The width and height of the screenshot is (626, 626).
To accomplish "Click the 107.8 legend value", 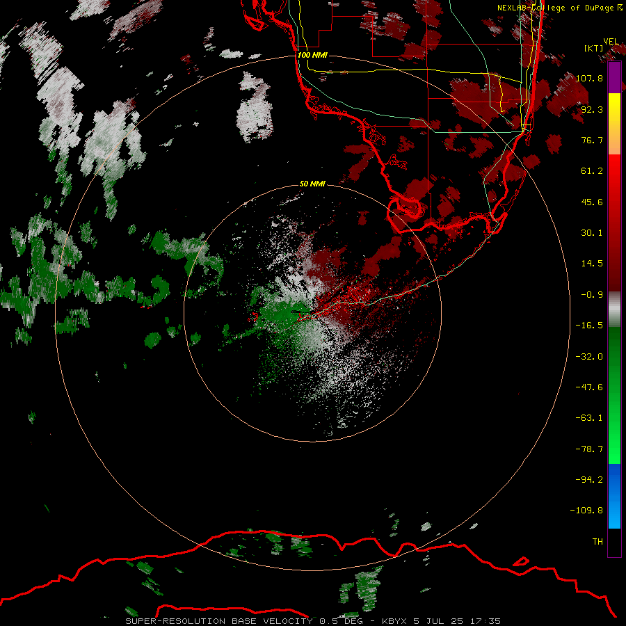I will (589, 78).
